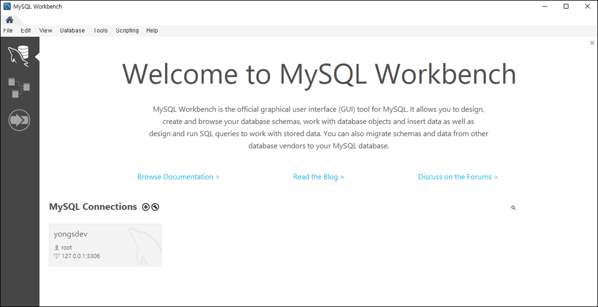
Task: Open the yongsdev connection tile
Action: tap(105, 245)
